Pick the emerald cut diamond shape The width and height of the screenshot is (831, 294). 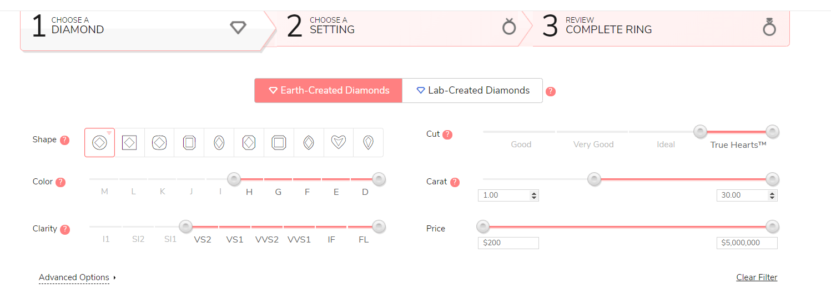189,143
